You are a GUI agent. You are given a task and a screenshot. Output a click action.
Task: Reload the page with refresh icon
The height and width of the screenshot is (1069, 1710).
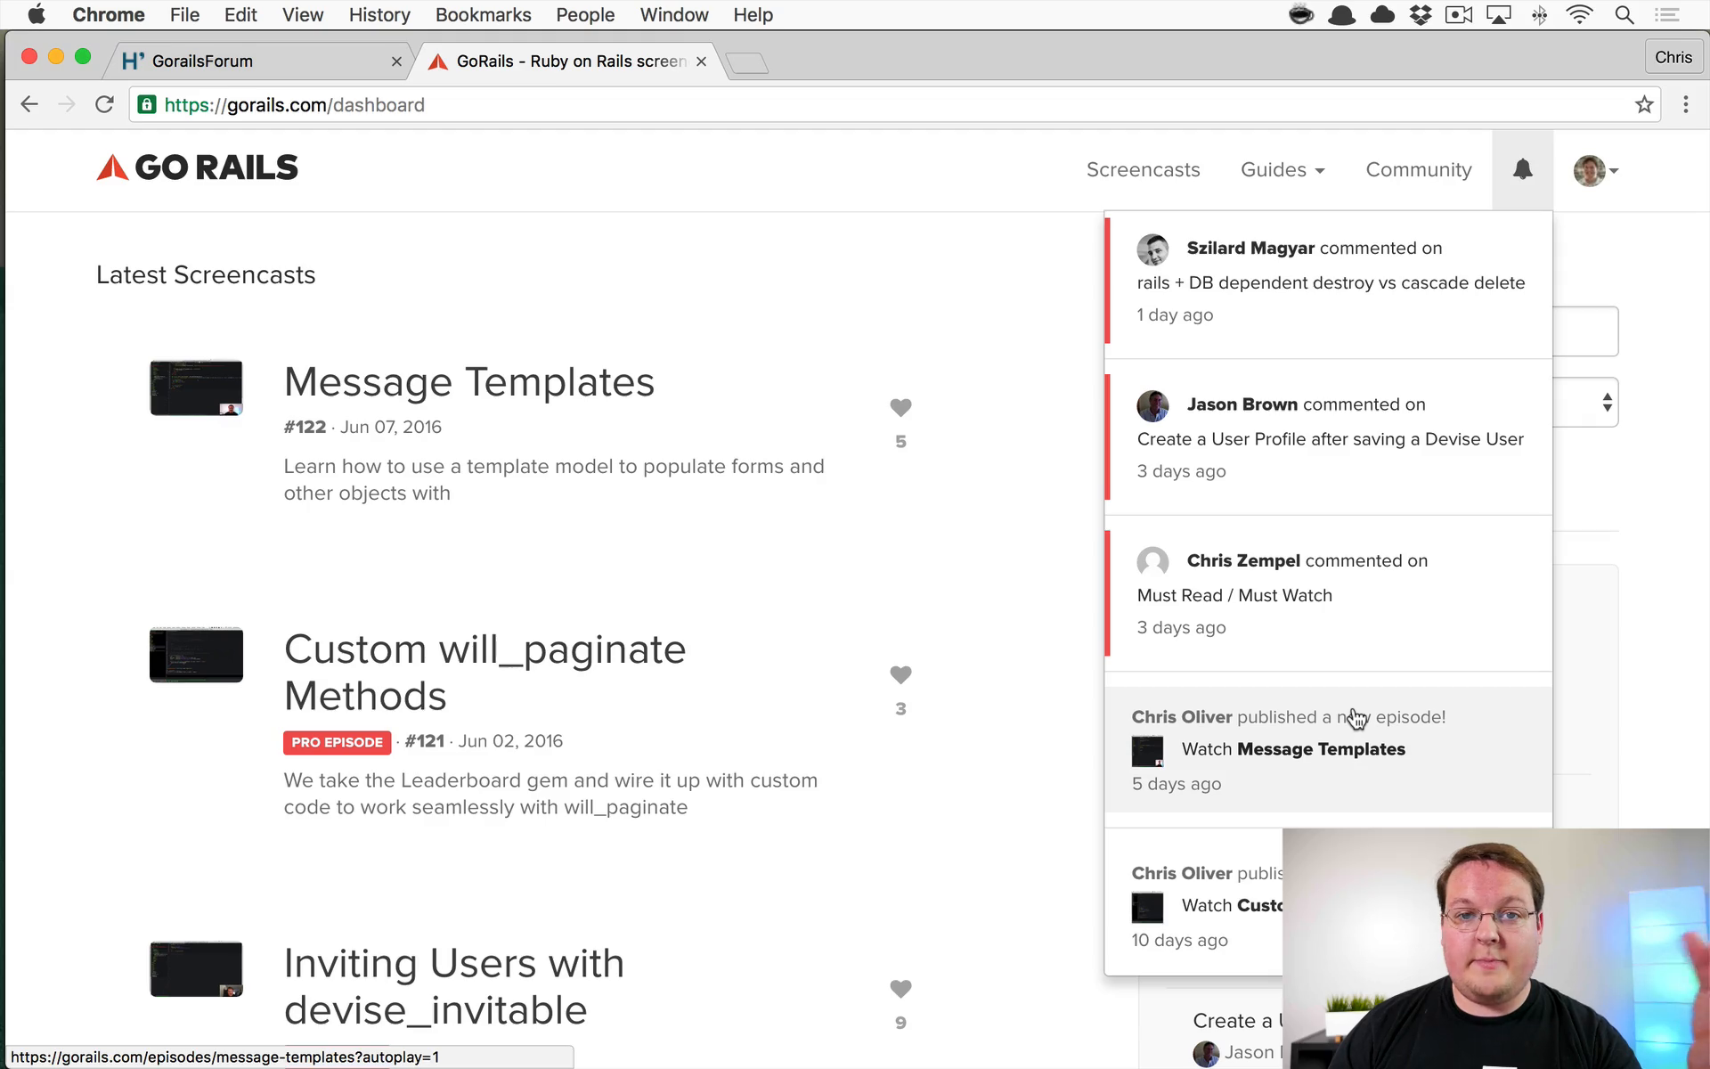coord(104,104)
